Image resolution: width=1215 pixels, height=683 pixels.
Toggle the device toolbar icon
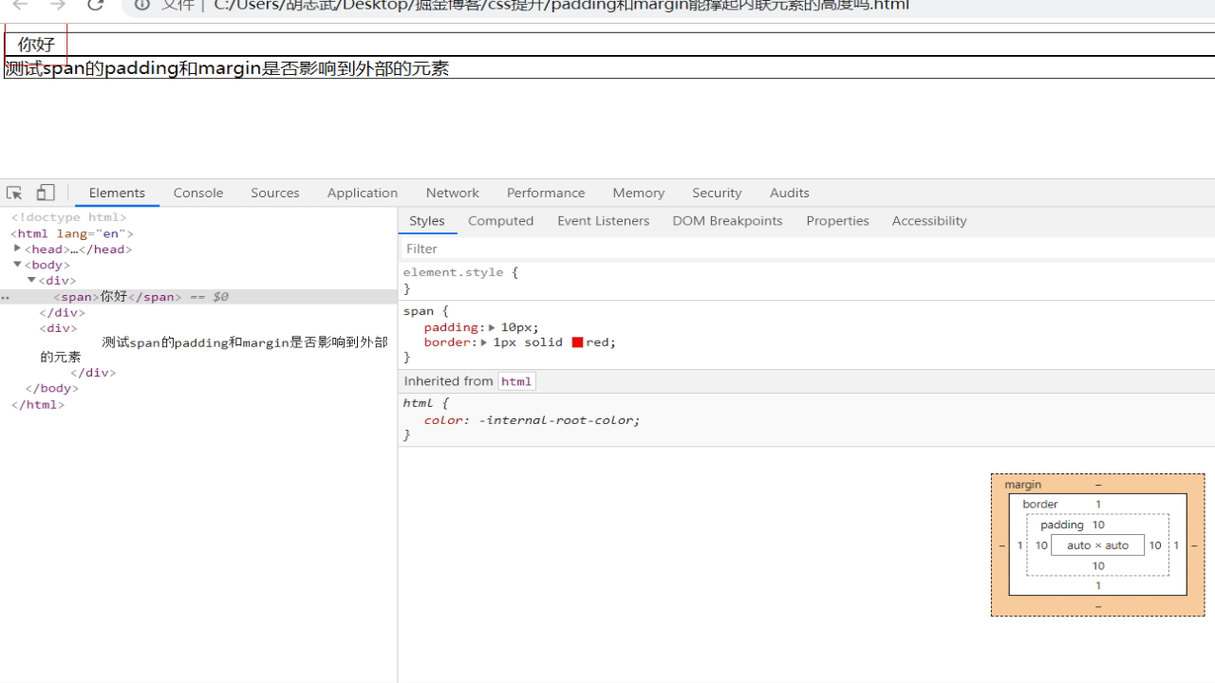click(46, 193)
